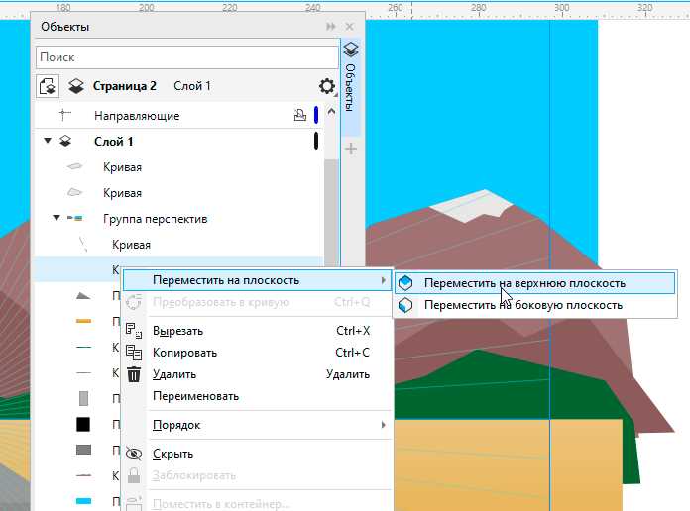Click the Объекты docker tab layers icon
The height and width of the screenshot is (511, 690).
click(351, 50)
